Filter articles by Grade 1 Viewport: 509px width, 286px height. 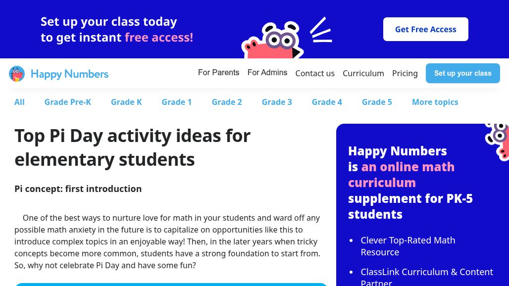[x=177, y=102]
